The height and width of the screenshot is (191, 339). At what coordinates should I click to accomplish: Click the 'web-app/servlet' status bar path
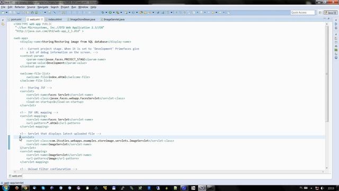coord(14,183)
